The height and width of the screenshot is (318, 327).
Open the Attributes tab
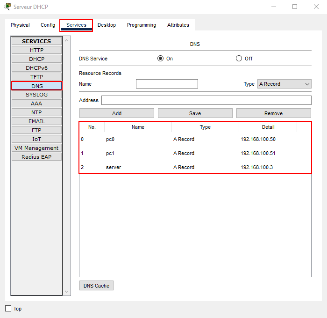(x=178, y=25)
